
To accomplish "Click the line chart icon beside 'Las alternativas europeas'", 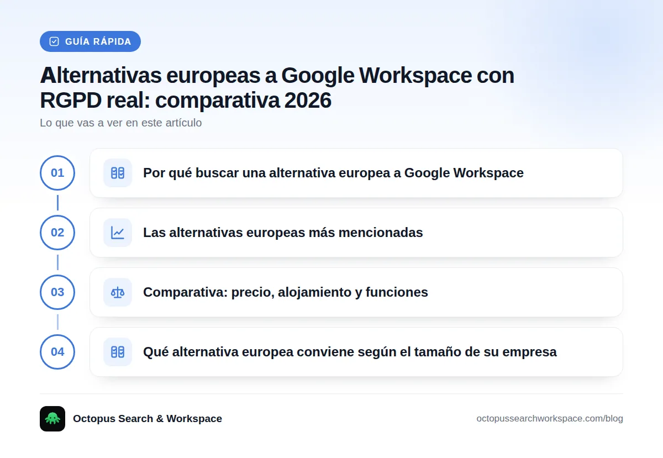I will click(118, 233).
